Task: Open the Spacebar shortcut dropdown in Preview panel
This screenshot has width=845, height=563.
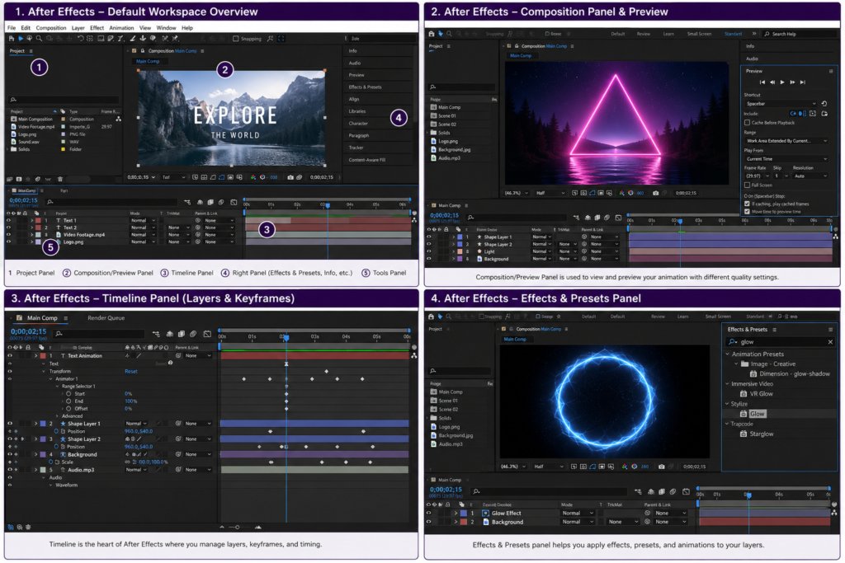Action: 781,103
